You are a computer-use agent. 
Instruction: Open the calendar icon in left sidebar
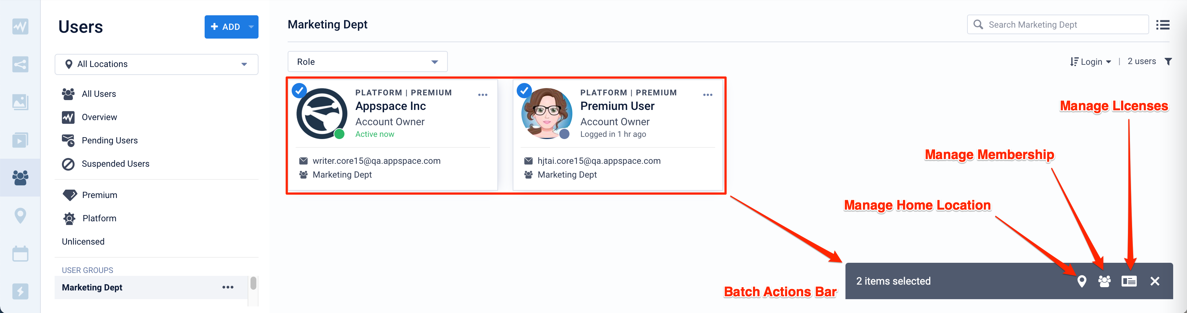point(20,254)
